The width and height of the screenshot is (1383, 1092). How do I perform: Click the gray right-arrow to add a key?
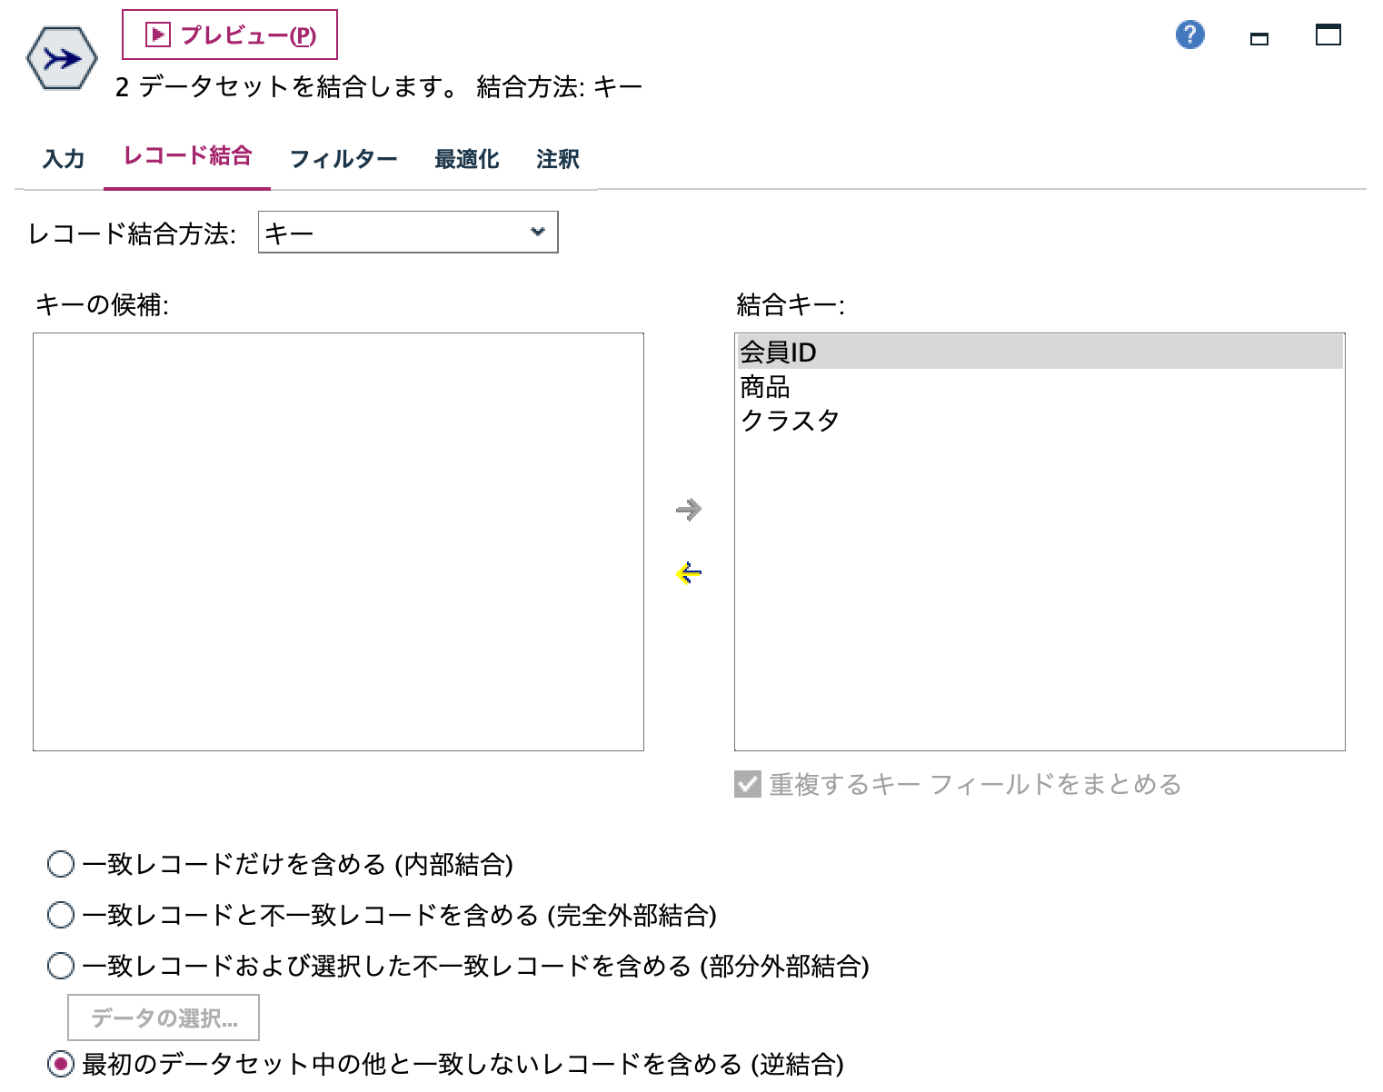689,510
